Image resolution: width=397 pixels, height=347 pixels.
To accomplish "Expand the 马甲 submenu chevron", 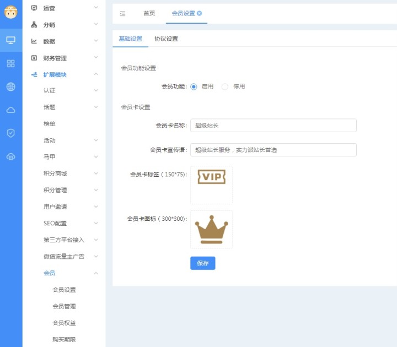I will (x=96, y=157).
